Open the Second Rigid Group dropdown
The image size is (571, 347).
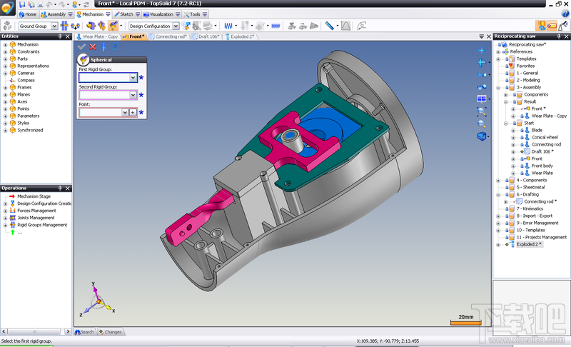(x=133, y=95)
